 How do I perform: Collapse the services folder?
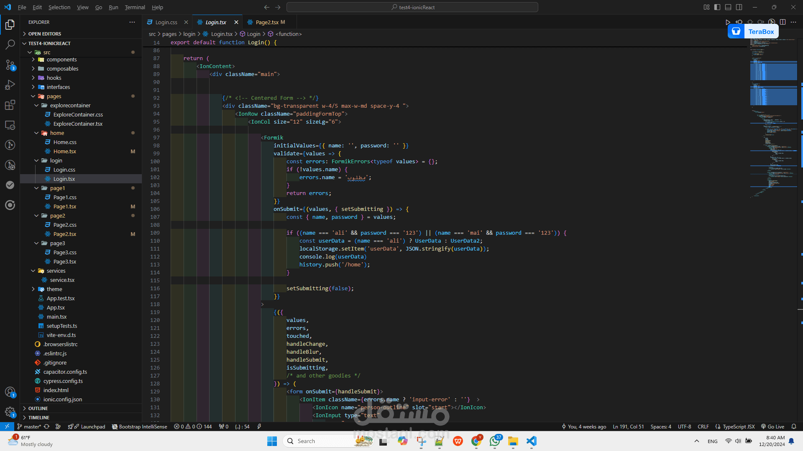56,271
